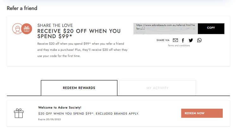Redeem the welcome reward with Redeem Now
The image size is (238, 138).
coord(202,113)
